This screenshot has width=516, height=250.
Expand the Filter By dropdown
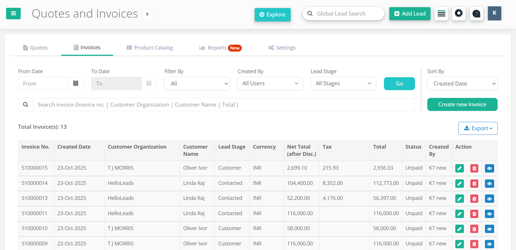(x=197, y=84)
